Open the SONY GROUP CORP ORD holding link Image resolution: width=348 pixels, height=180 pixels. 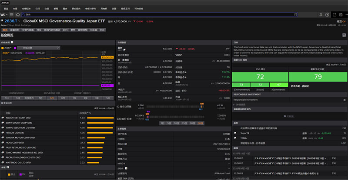coord(19,122)
